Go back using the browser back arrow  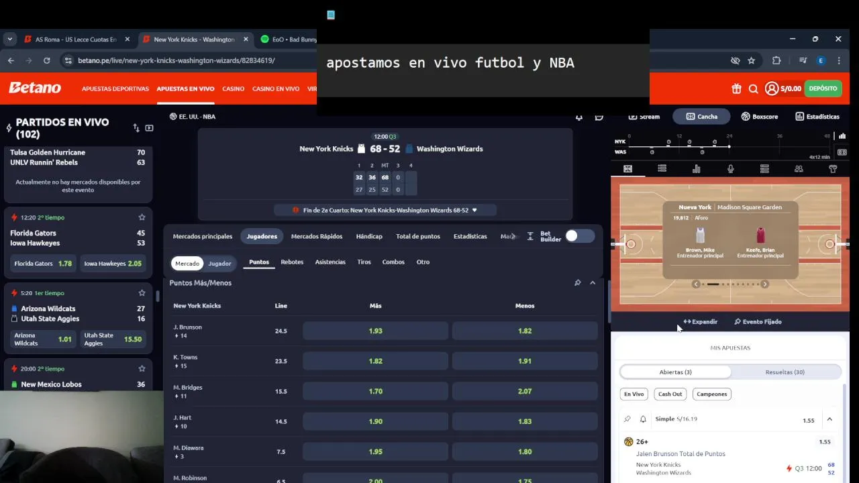coord(11,60)
